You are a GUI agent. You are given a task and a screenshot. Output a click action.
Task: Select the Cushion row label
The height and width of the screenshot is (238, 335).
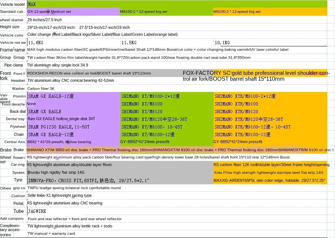click(x=18, y=196)
